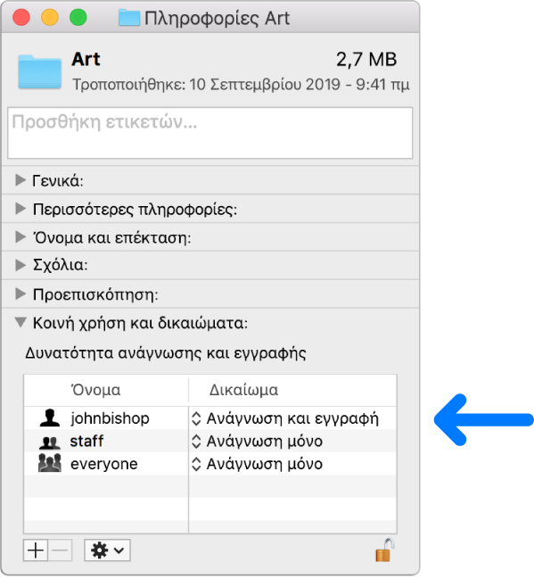Collapse the Κοινή χρήση και δικαιώματα section
Viewport: 534px width, 579px height.
click(x=21, y=322)
